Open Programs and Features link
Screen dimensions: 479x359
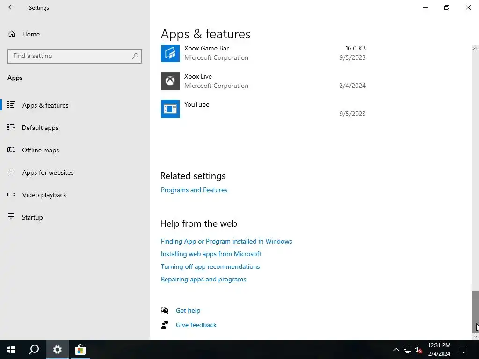[x=194, y=190]
